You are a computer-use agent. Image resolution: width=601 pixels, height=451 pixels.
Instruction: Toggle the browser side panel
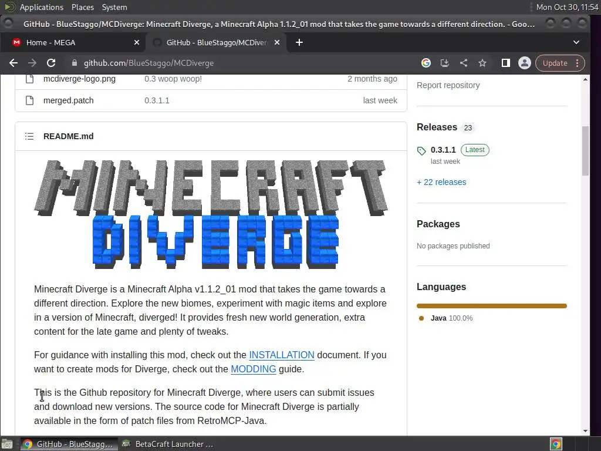tap(505, 63)
